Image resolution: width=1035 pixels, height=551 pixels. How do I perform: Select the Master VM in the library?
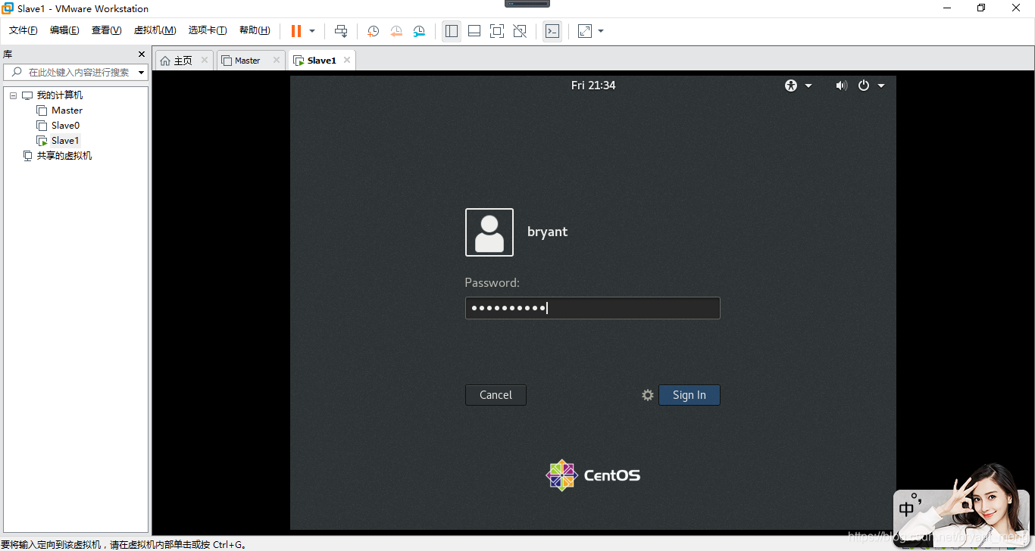pos(67,111)
